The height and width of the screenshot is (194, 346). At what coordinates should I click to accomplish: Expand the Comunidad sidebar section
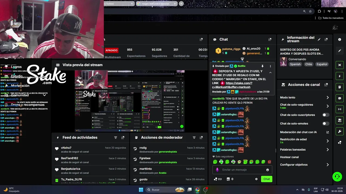pos(45,95)
